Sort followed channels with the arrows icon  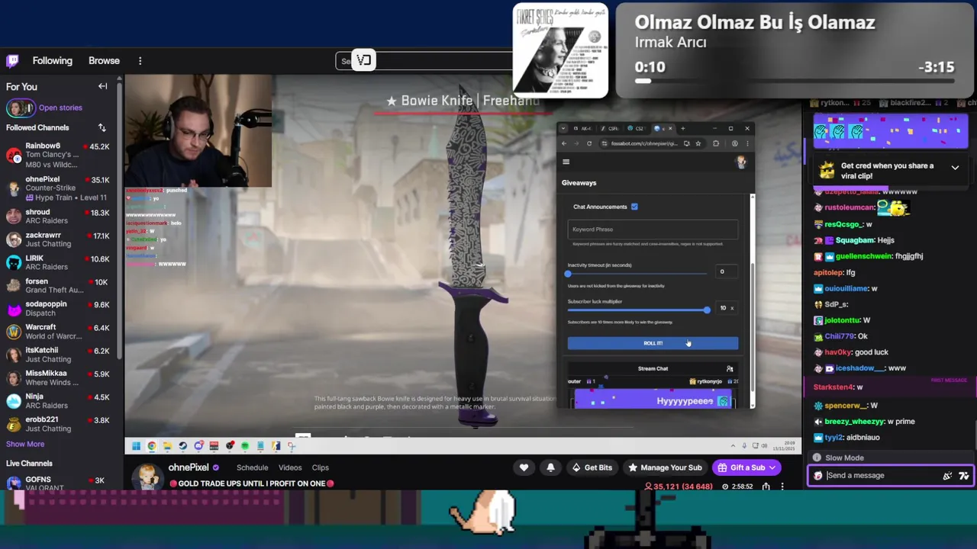pos(102,127)
